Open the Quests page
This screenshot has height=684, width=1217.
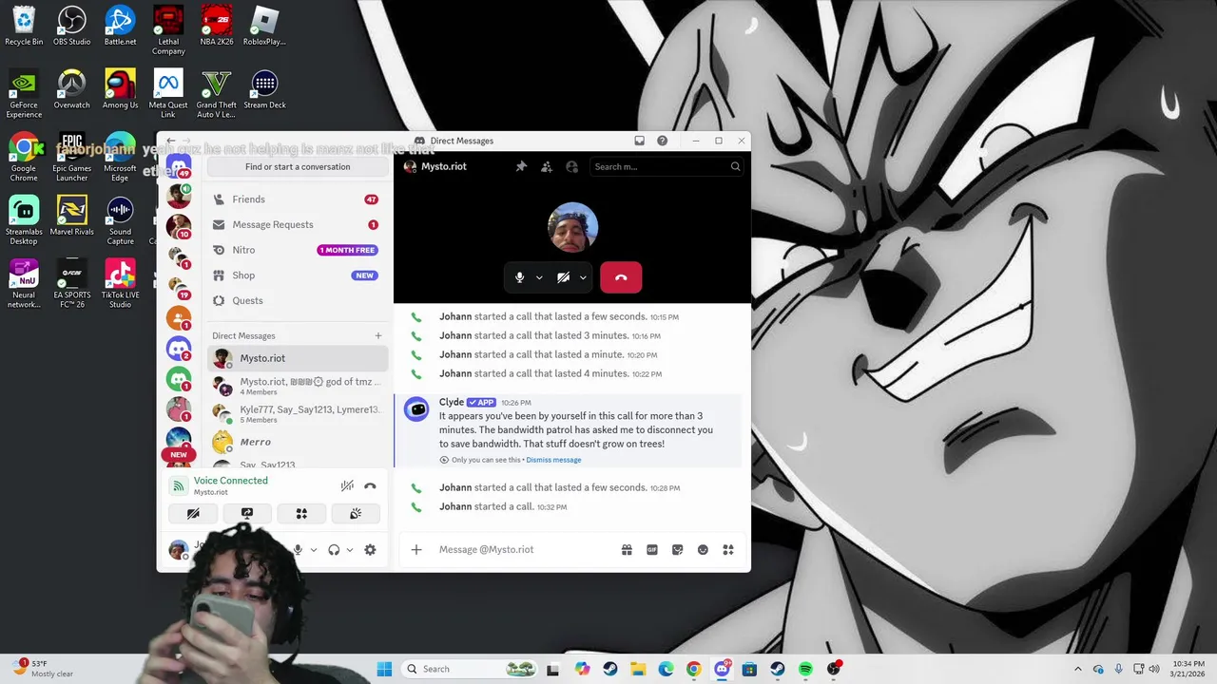click(298, 300)
